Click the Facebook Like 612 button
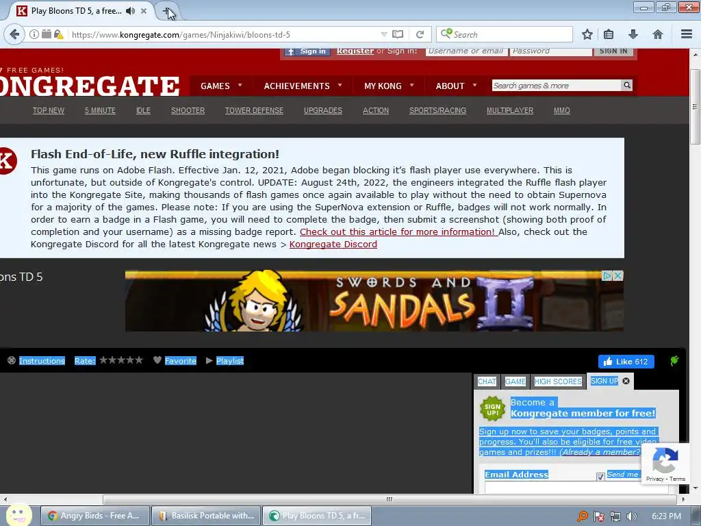 [626, 362]
